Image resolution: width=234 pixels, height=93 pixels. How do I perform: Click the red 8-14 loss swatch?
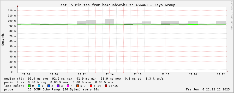click(x=91, y=86)
